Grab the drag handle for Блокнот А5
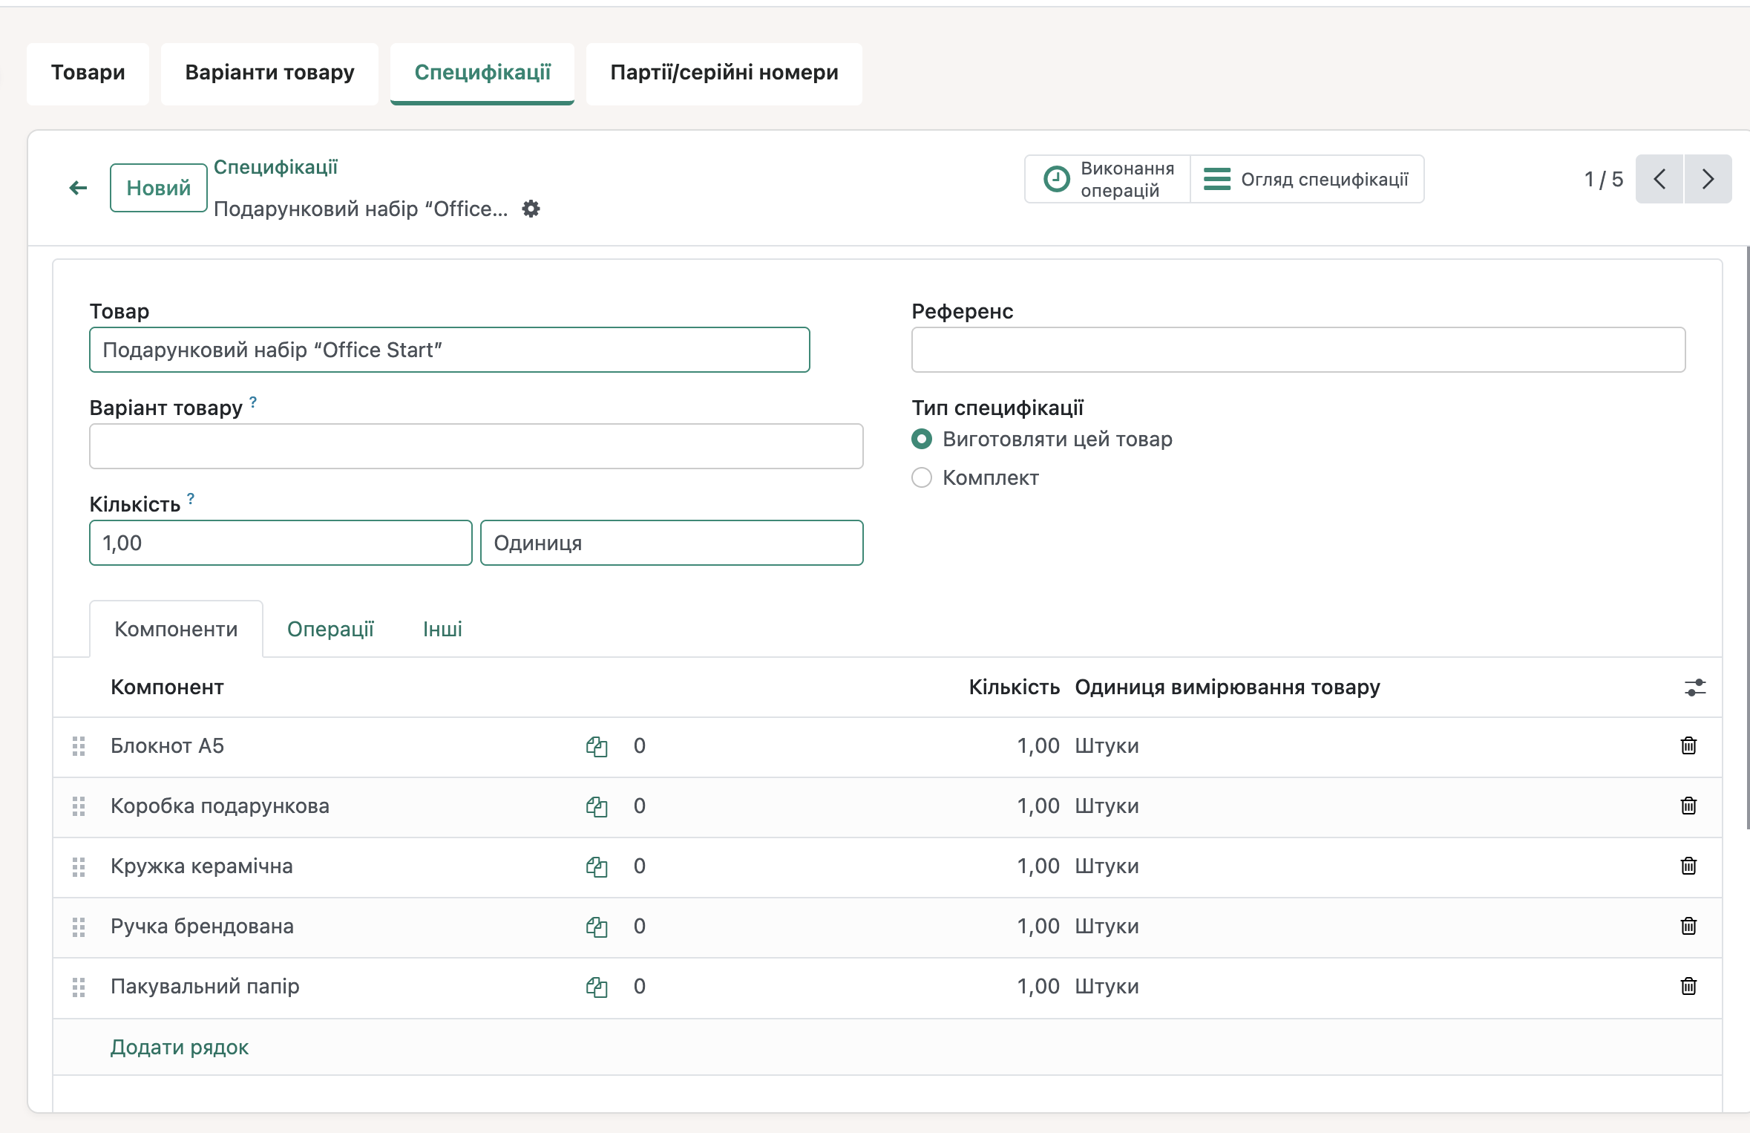Screen dimensions: 1750x1133 [79, 746]
